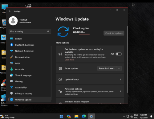Click the ENG INTL language indicator

(x=136, y=116)
